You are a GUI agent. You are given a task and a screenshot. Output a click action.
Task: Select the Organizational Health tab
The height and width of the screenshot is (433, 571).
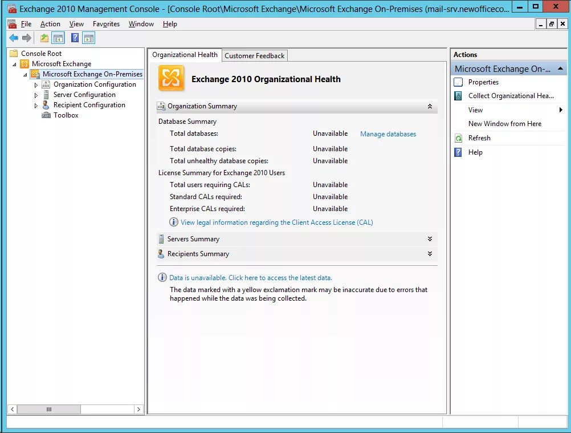point(185,55)
